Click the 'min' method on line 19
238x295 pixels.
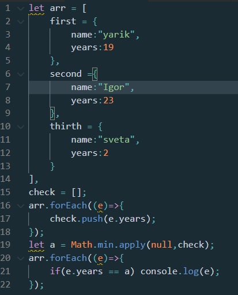tap(105, 245)
